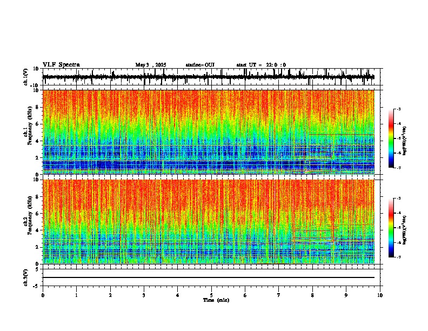Click ch.2 frequency axis tick 6
This screenshot has width=428, height=331.
[x=37, y=214]
